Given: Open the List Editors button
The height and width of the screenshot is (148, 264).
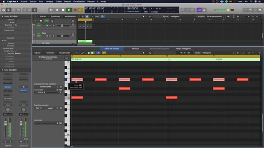Looking at the screenshot, I should [245, 10].
